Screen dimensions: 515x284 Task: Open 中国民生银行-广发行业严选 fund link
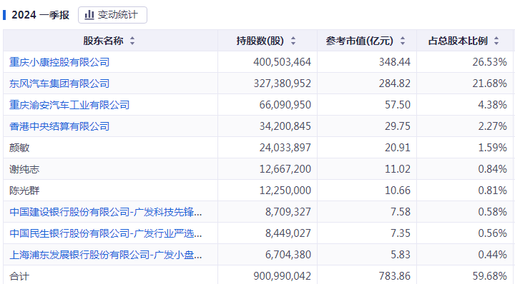point(105,233)
